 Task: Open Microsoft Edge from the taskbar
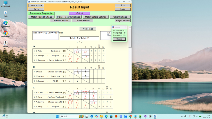(x=106, y=116)
